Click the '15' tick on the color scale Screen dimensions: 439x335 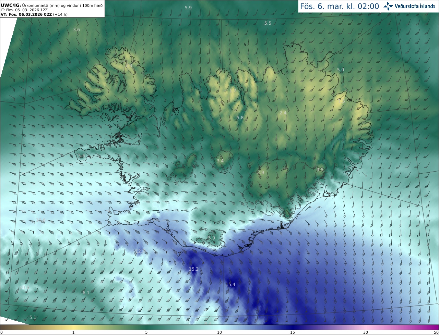pos(293,332)
